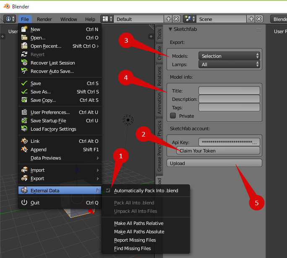Click the New file icon
Viewport: 287px width, 258px height.
coord(24,29)
